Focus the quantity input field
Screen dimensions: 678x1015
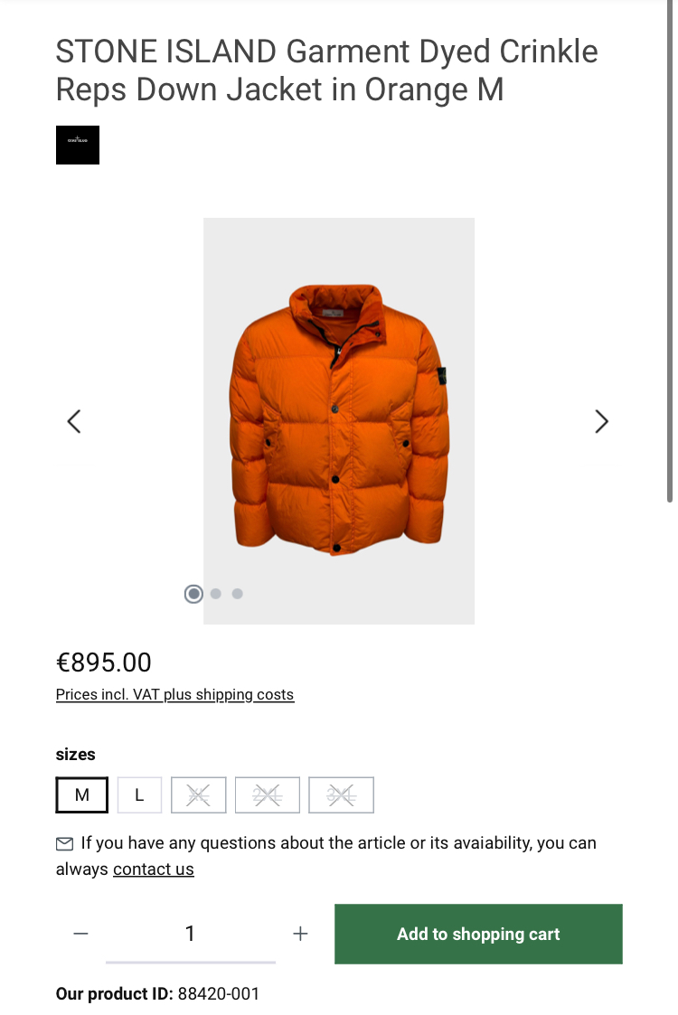[x=191, y=934]
